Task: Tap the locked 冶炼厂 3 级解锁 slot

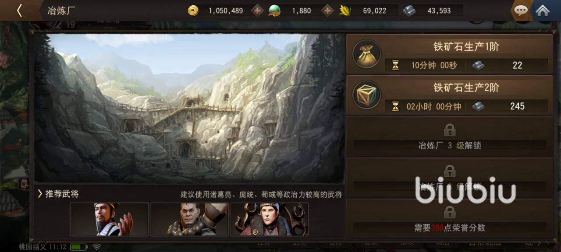Action: point(450,136)
